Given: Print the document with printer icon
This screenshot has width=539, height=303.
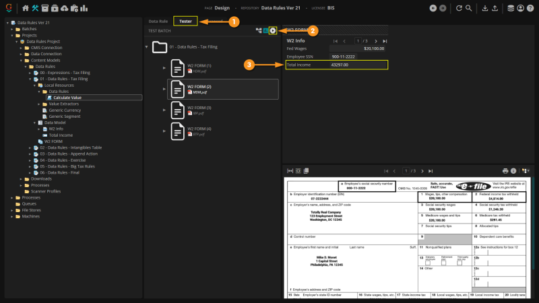Looking at the screenshot, I should click(505, 171).
